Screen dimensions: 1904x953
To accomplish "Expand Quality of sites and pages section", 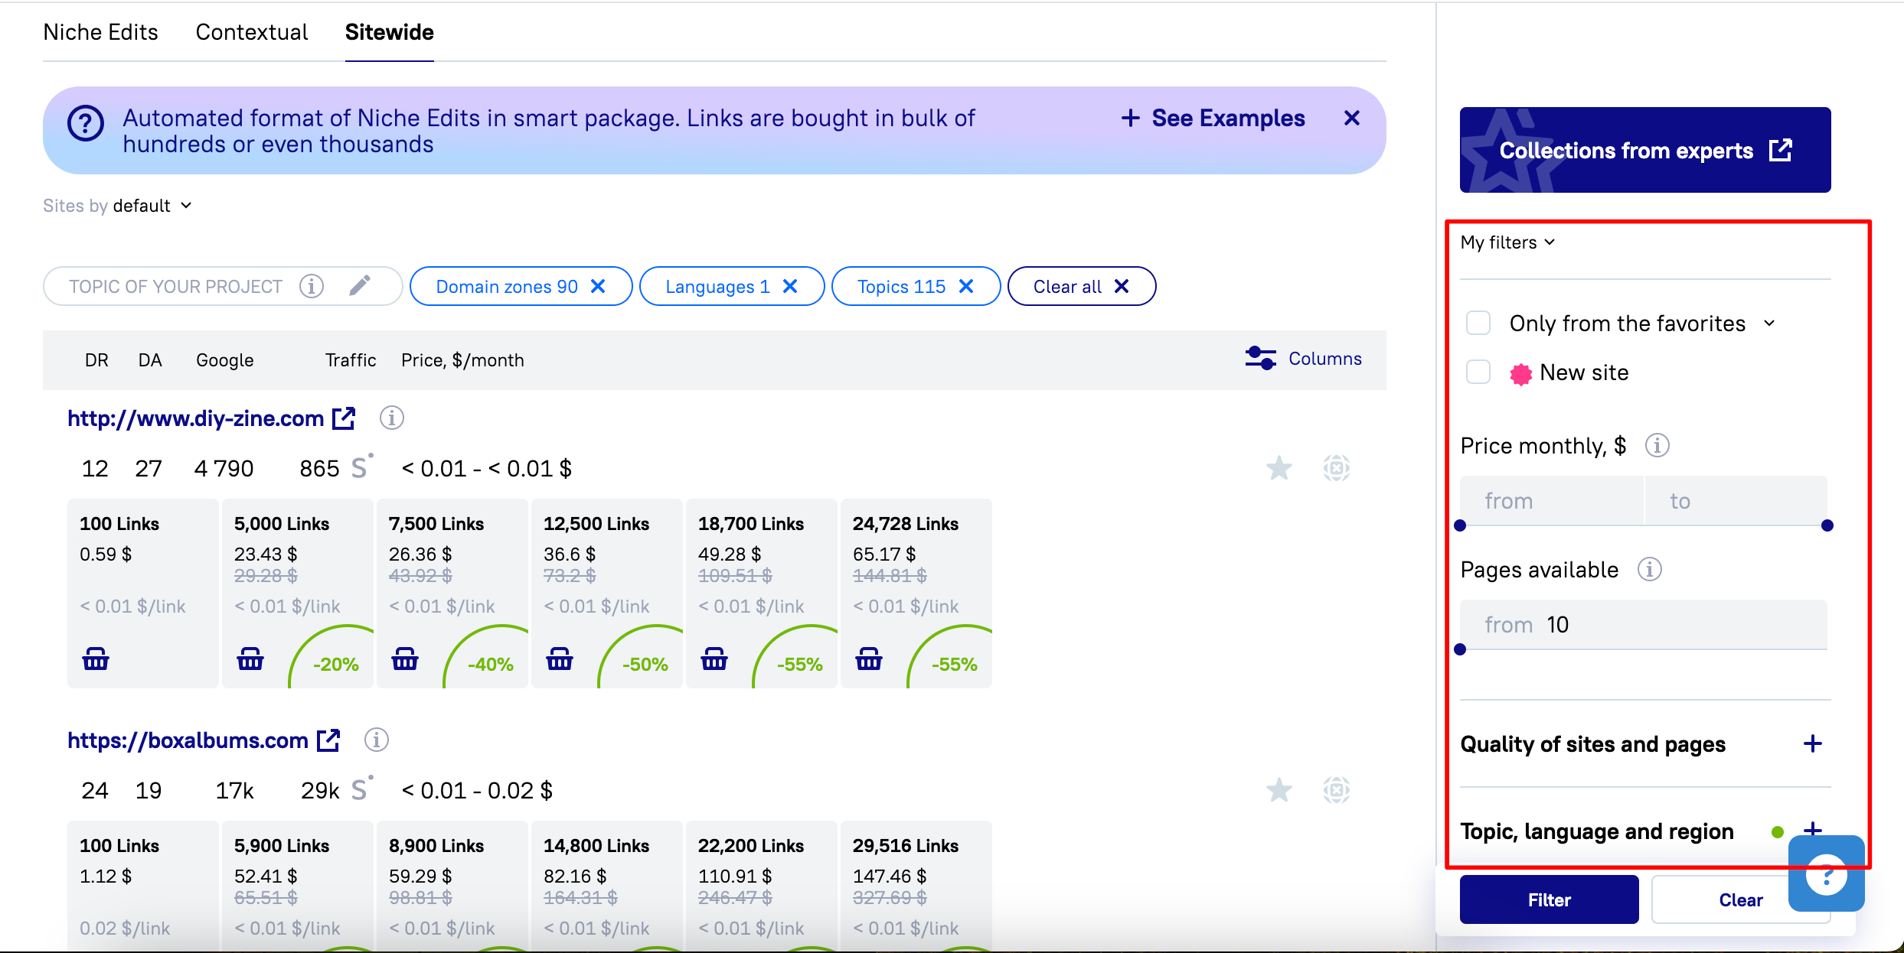I will 1813,743.
